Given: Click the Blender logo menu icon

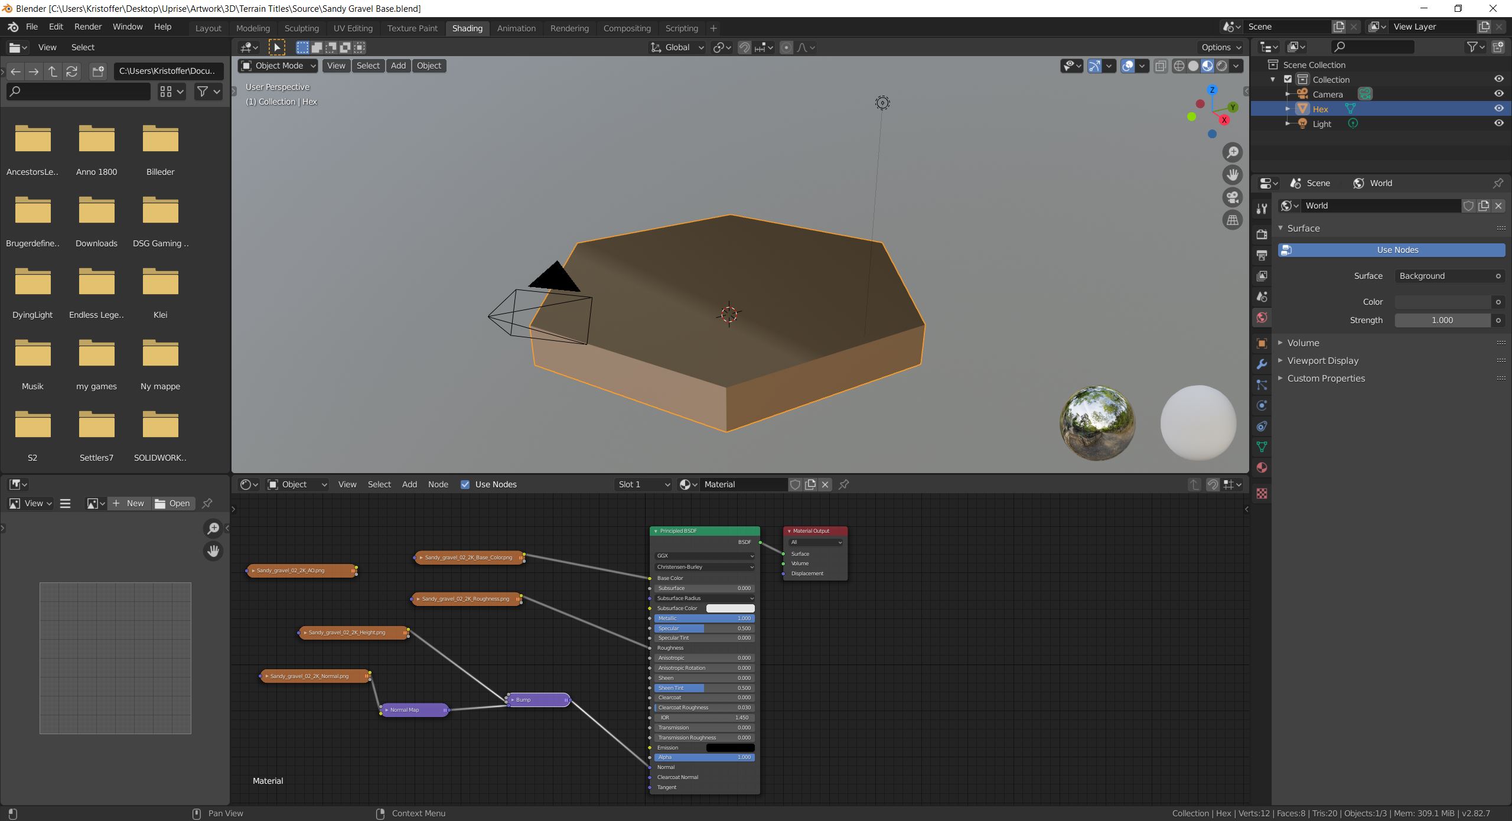Looking at the screenshot, I should [13, 27].
